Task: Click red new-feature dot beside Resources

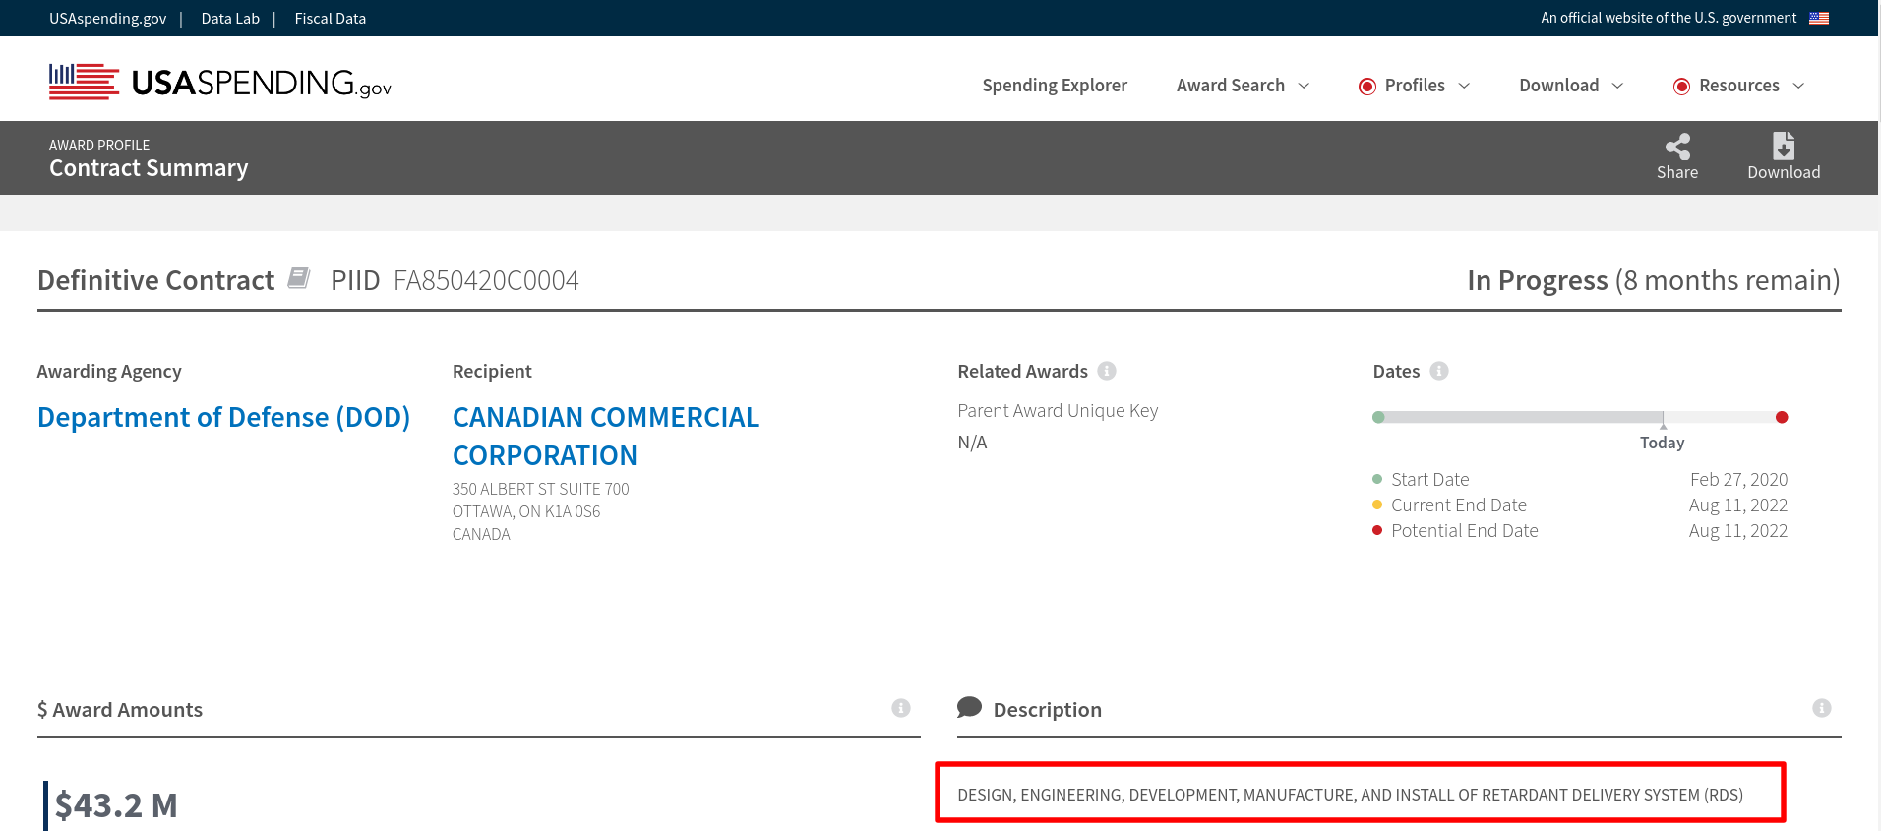Action: click(1682, 87)
